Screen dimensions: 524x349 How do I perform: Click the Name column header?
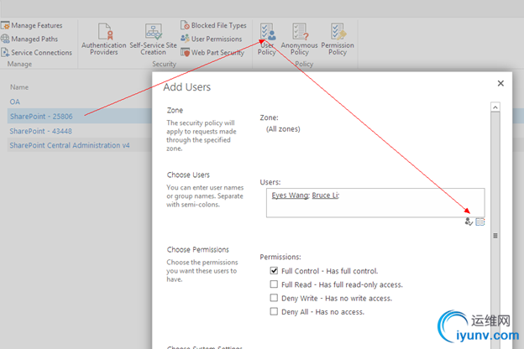(19, 87)
